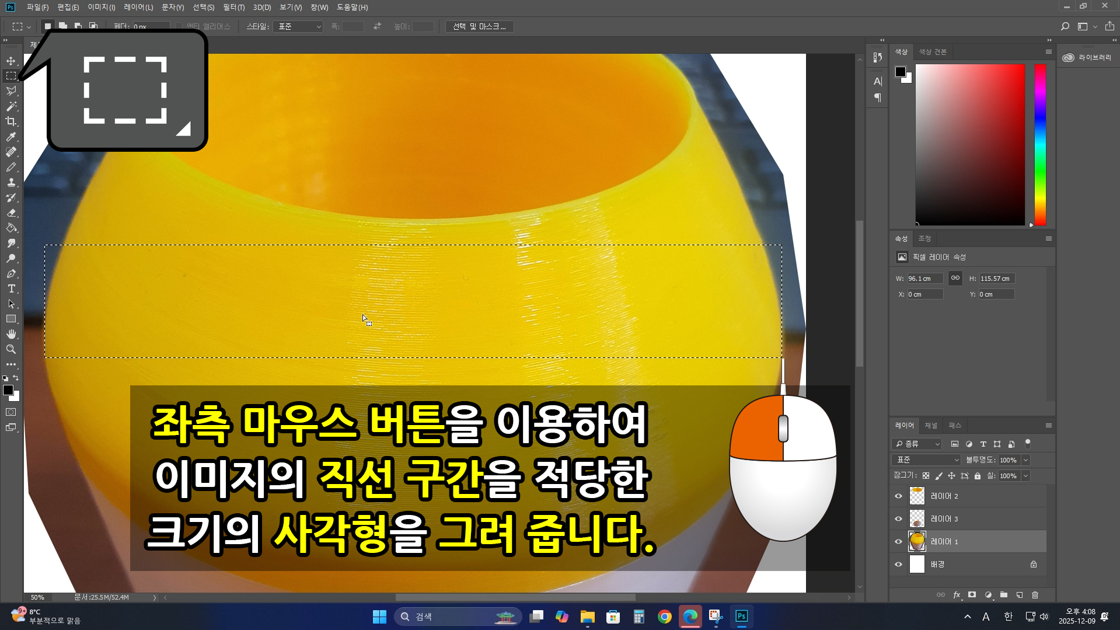
Task: Select the Magic Wand tool
Action: 11,106
